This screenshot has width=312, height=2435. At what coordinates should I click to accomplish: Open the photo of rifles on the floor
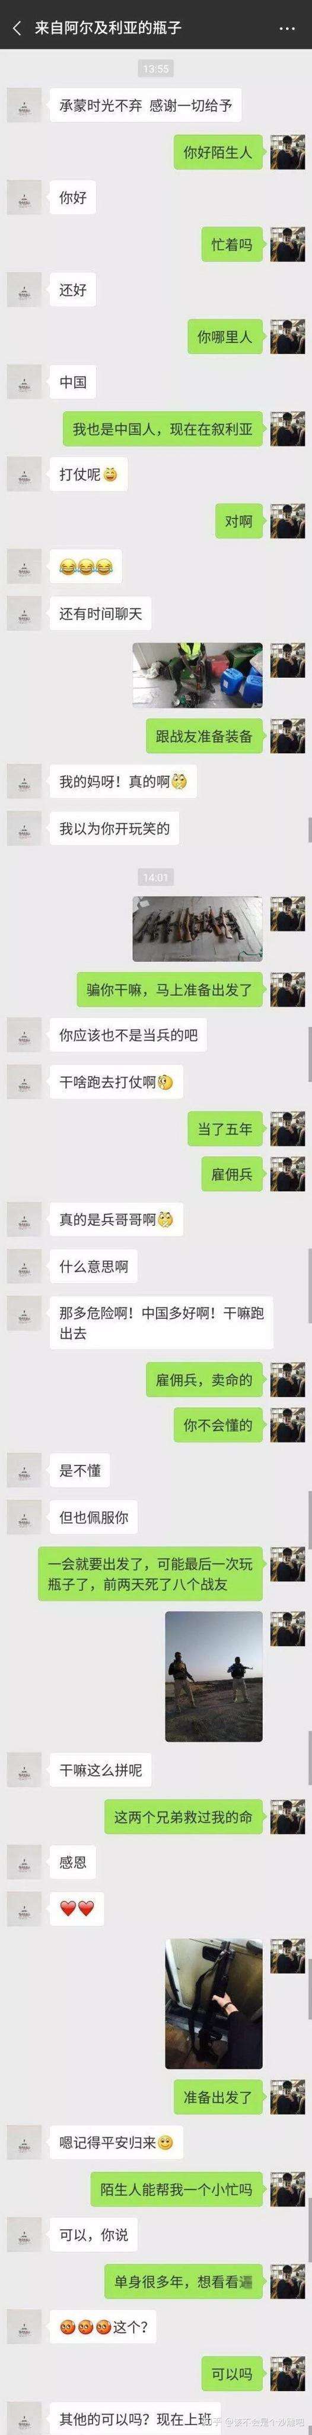(197, 928)
